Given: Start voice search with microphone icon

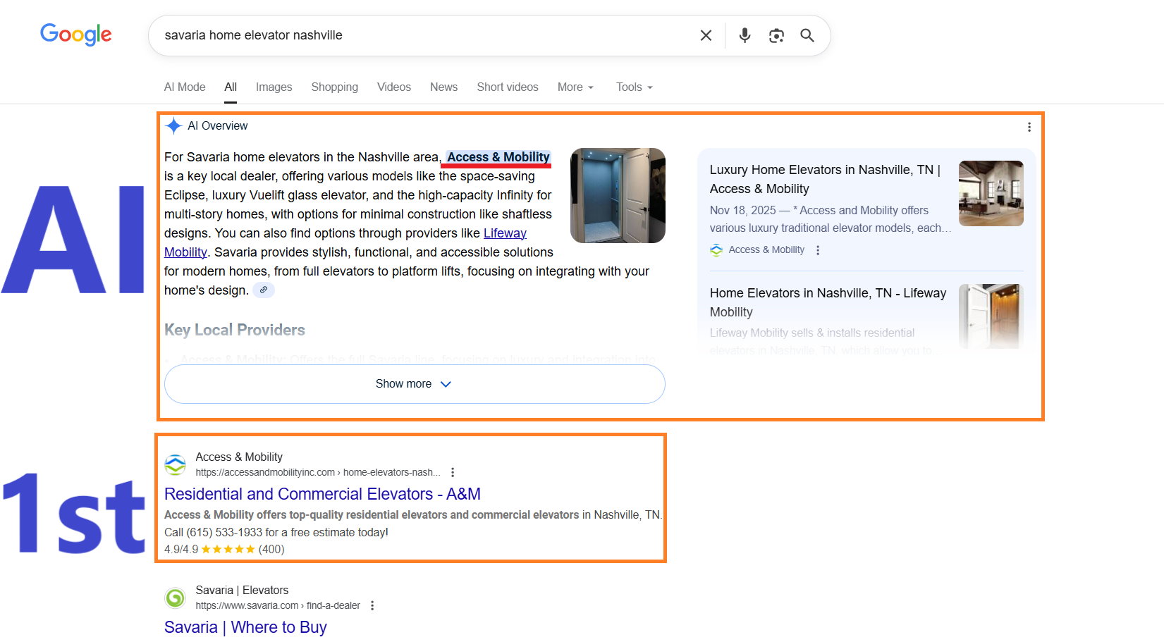Looking at the screenshot, I should tap(745, 35).
